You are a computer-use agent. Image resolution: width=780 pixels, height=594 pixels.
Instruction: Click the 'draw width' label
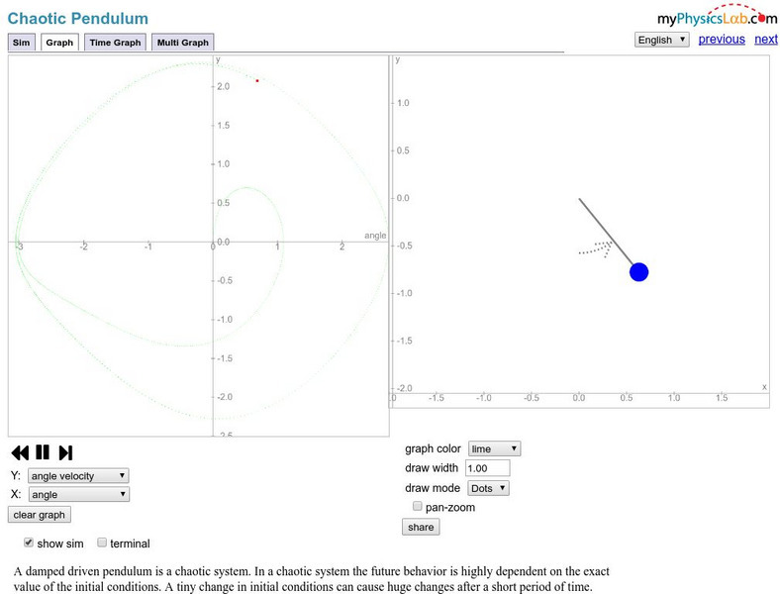tap(432, 468)
